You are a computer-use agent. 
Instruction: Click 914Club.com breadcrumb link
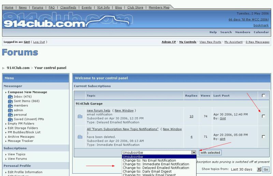18,68
